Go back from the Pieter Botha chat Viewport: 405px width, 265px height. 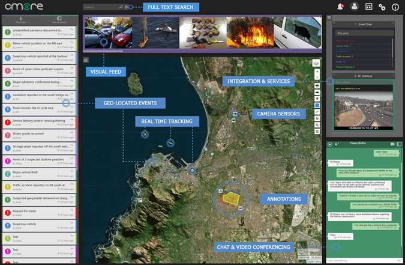tap(330, 144)
